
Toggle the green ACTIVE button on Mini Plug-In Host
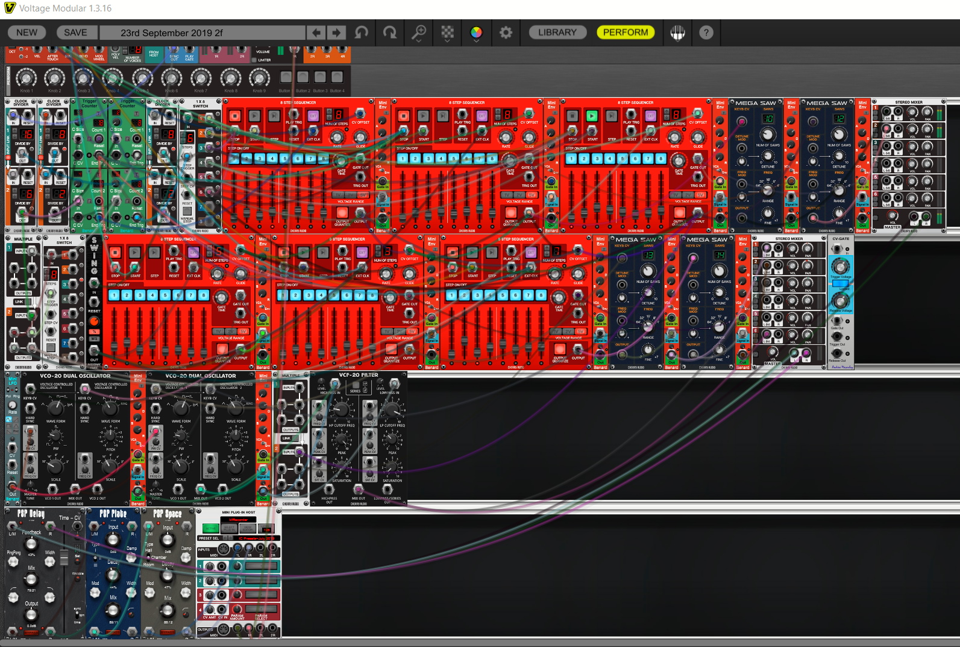click(210, 529)
